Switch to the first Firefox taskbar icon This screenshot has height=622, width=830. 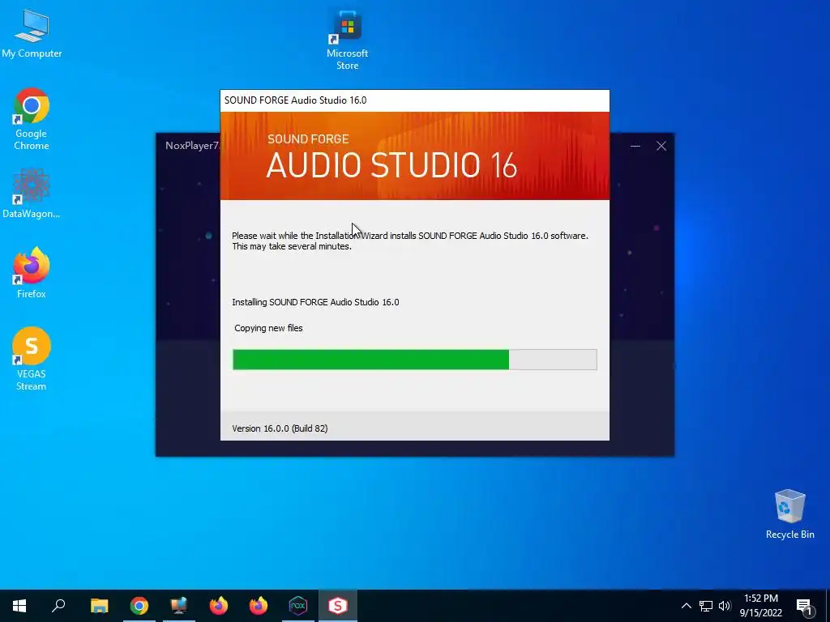(219, 606)
